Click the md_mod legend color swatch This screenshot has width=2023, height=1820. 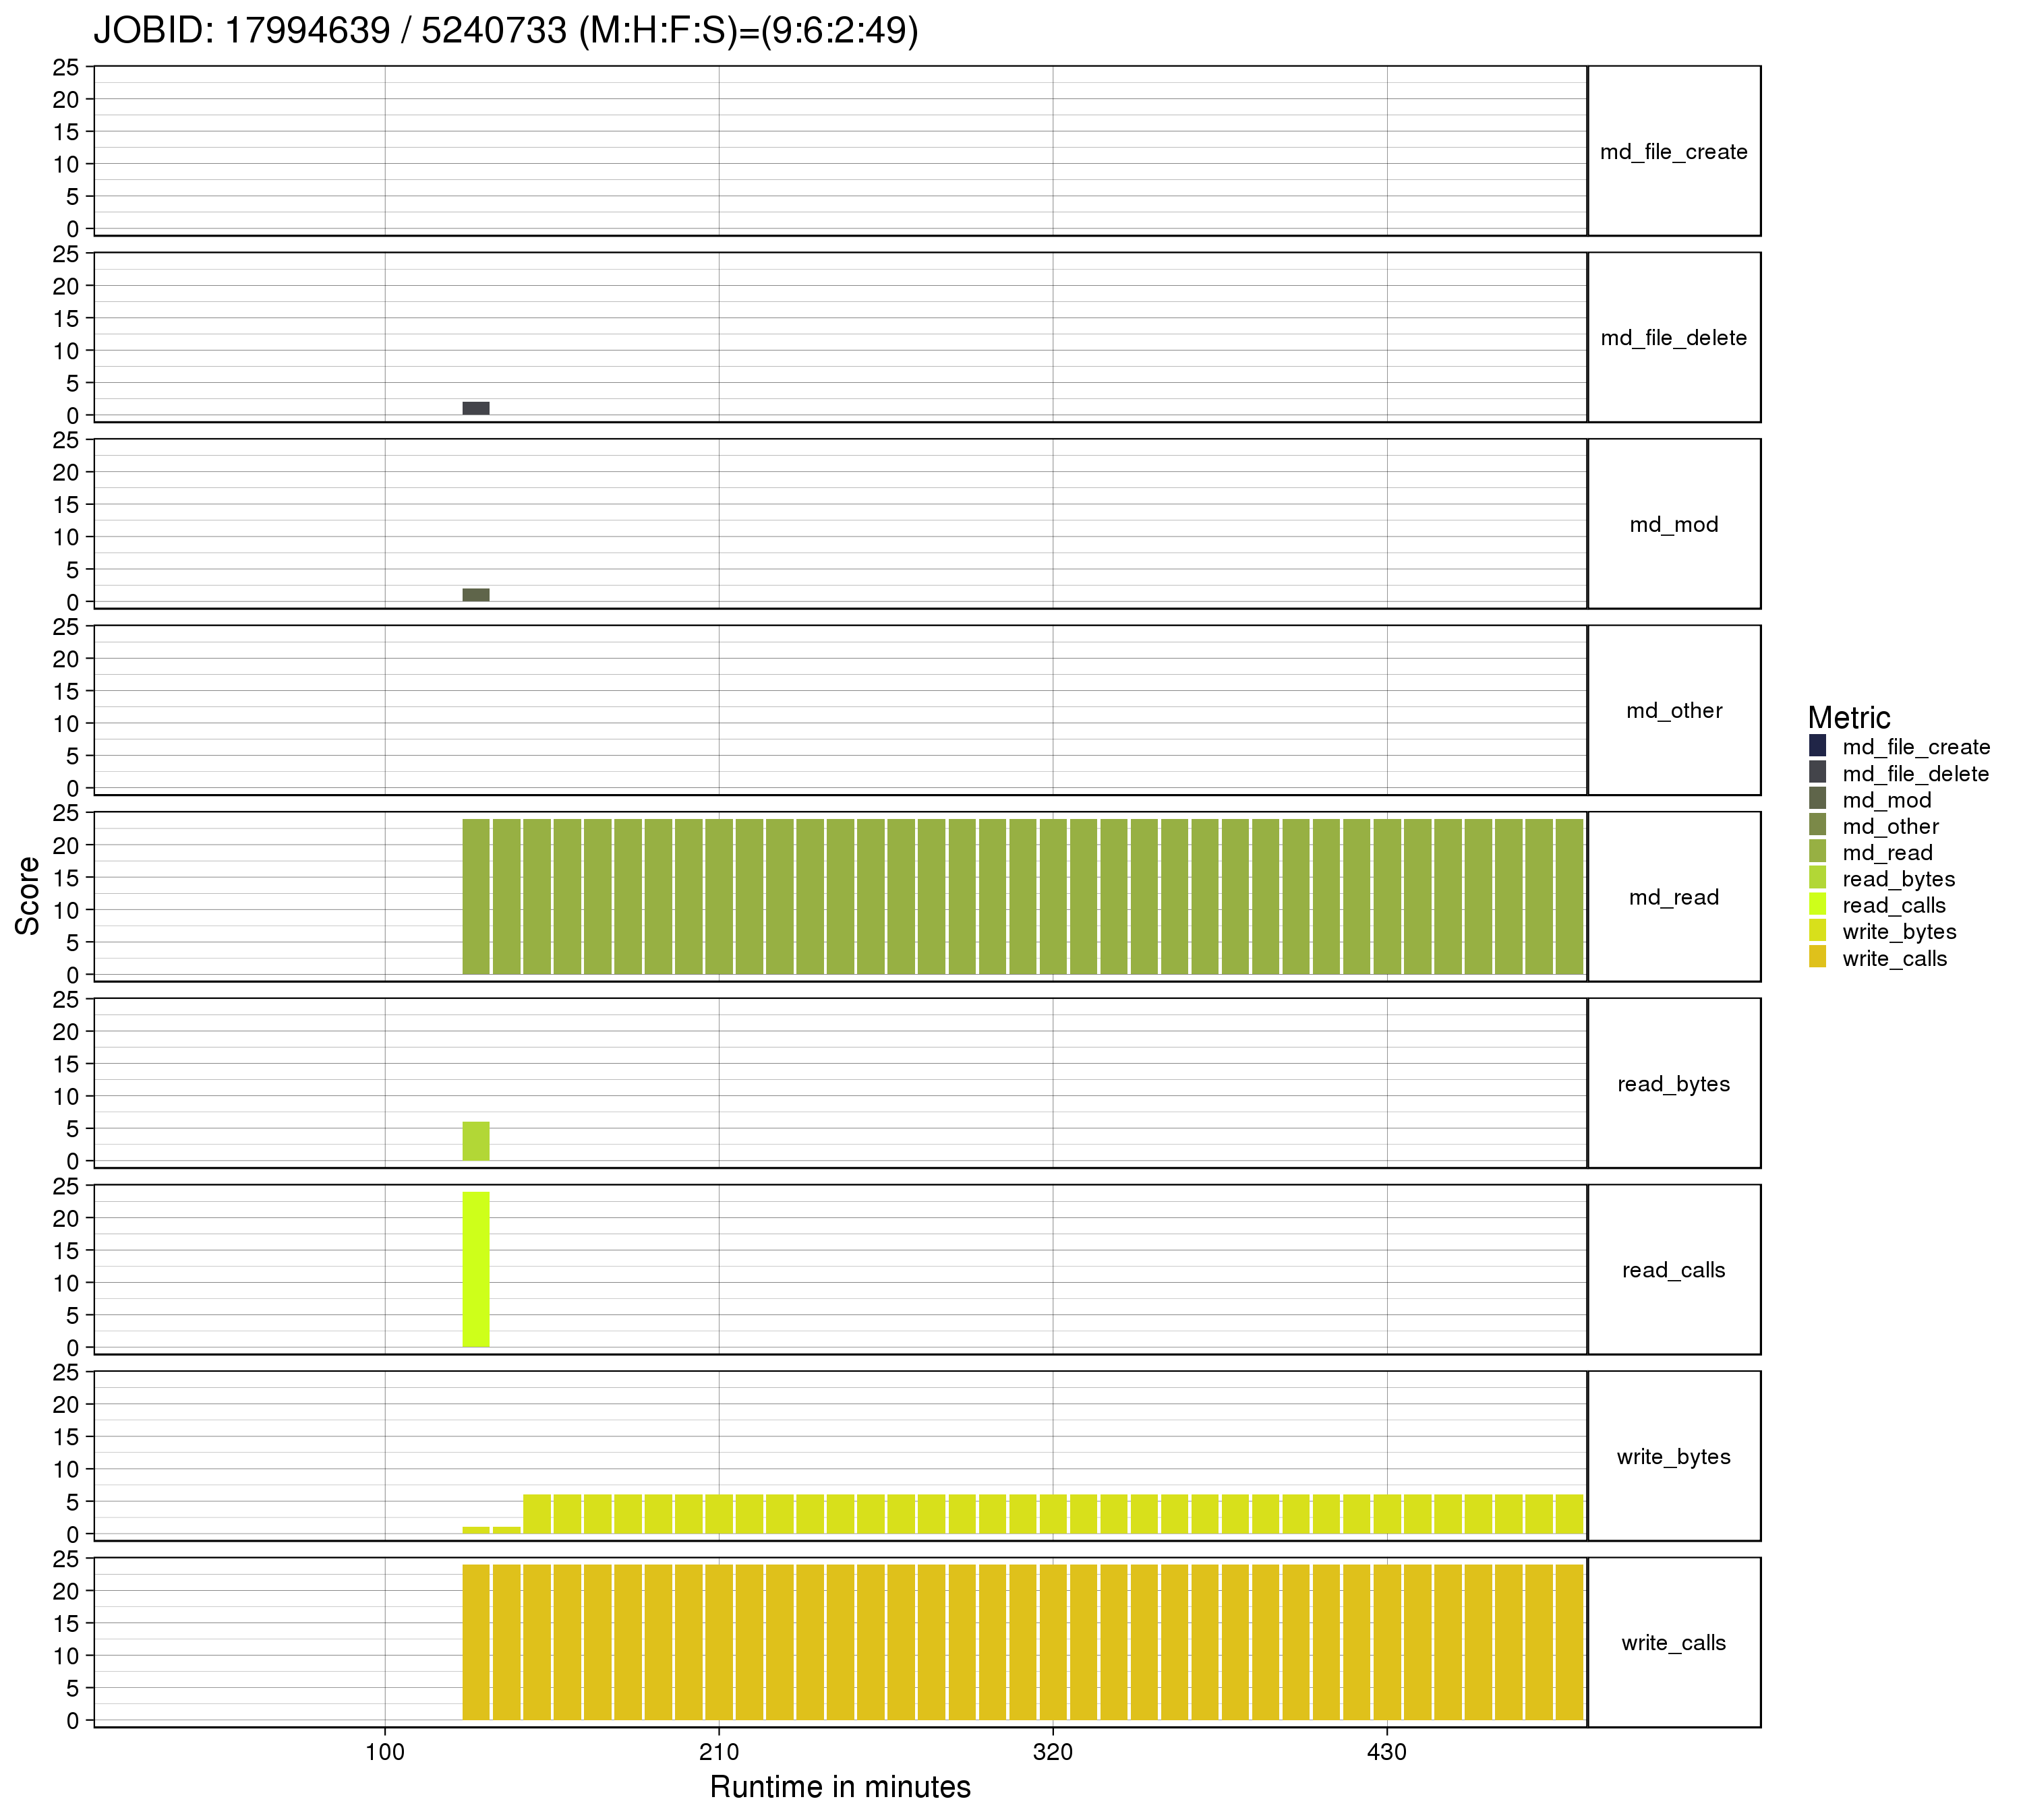click(1817, 799)
